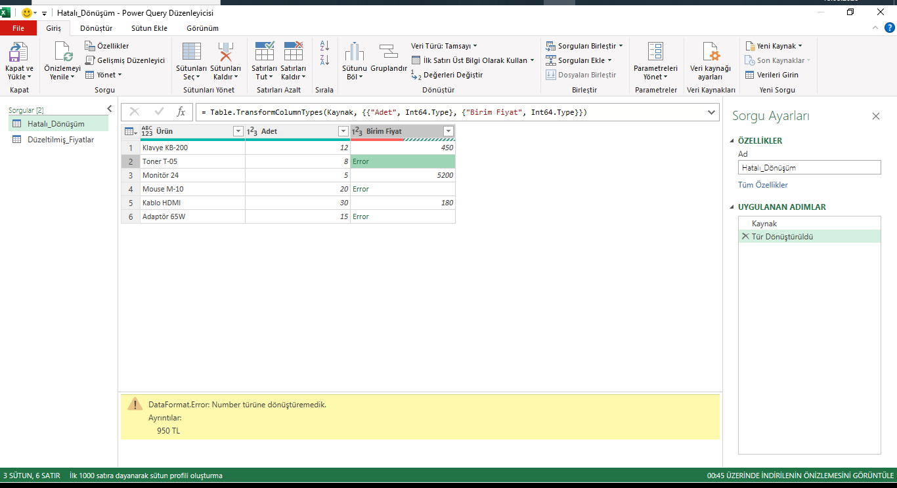The image size is (897, 488).
Task: Open the Adet column filter dropdown
Action: click(x=343, y=131)
